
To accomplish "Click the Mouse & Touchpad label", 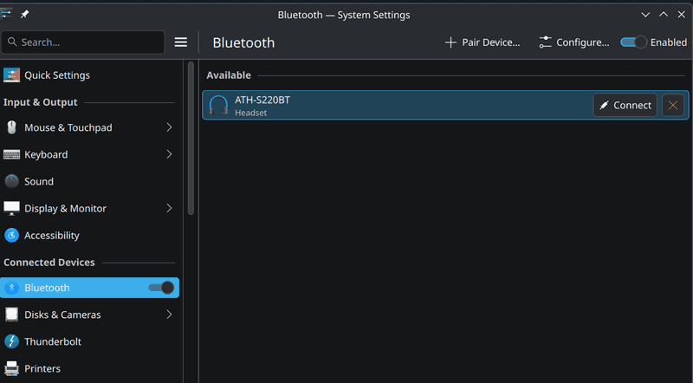I will 68,127.
